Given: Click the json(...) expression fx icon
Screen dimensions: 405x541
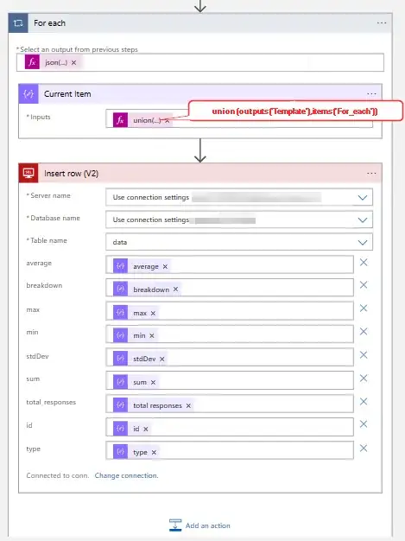Looking at the screenshot, I should point(32,62).
